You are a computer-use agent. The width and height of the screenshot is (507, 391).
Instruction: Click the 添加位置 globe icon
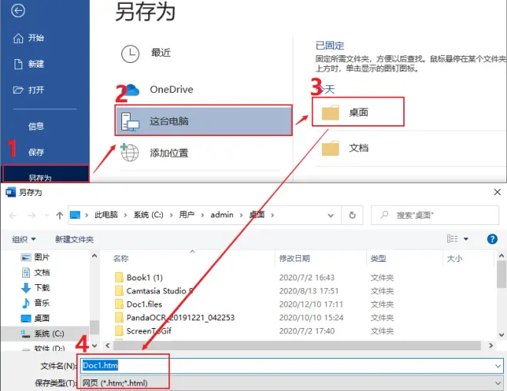(x=130, y=153)
